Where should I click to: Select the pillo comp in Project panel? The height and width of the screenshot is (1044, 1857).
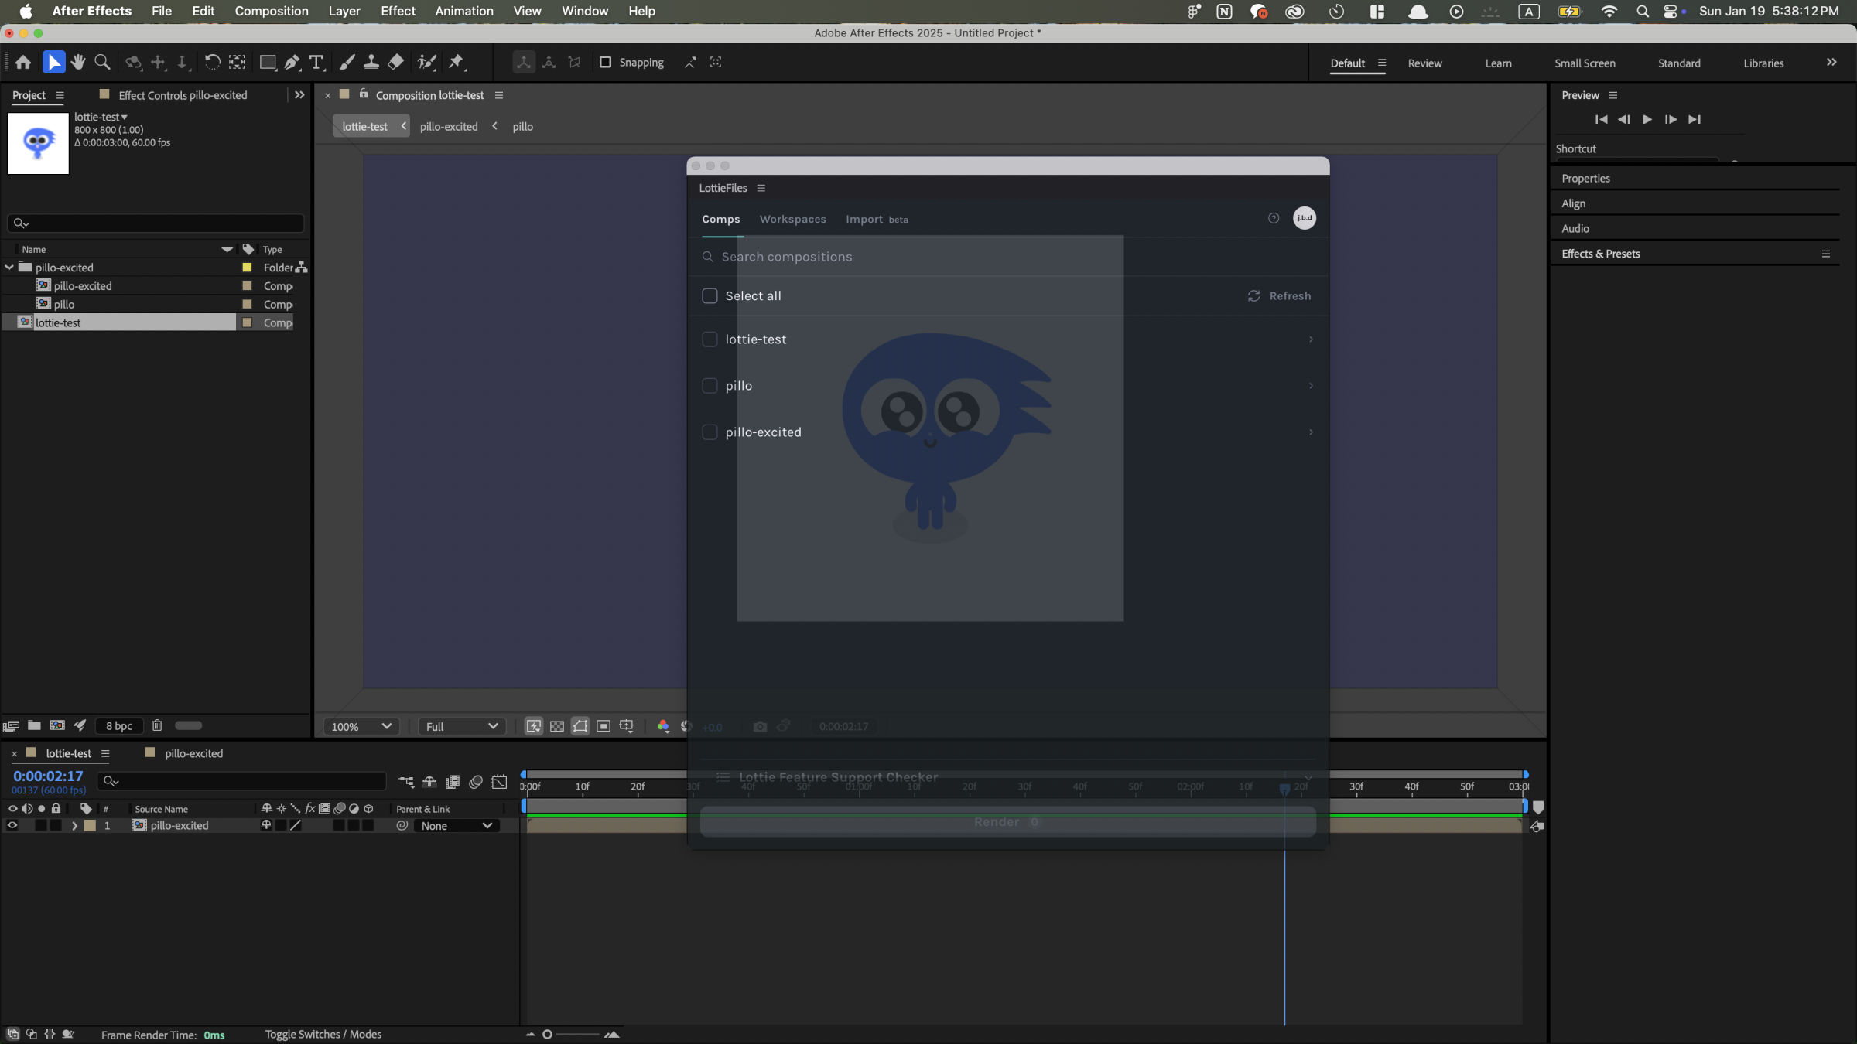(x=64, y=304)
